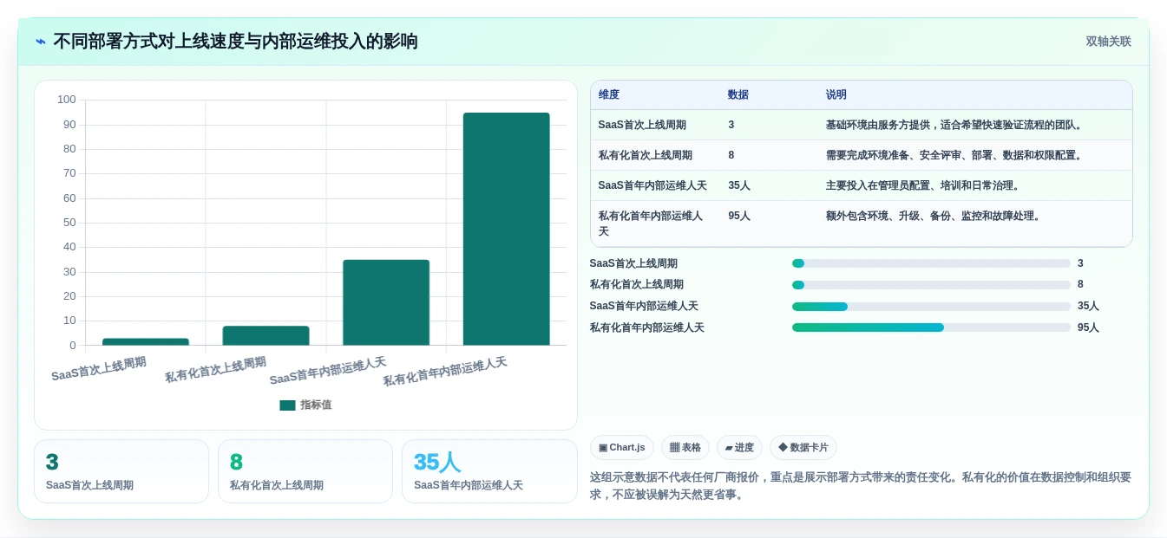Viewport: 1167px width, 538px height.
Task: Click description 基础环境由服务方提供 in table
Action: coord(954,125)
